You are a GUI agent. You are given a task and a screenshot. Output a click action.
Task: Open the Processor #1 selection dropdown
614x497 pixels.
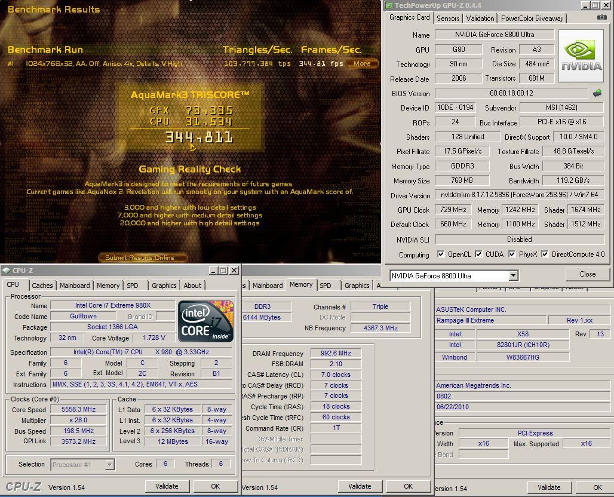[110, 465]
